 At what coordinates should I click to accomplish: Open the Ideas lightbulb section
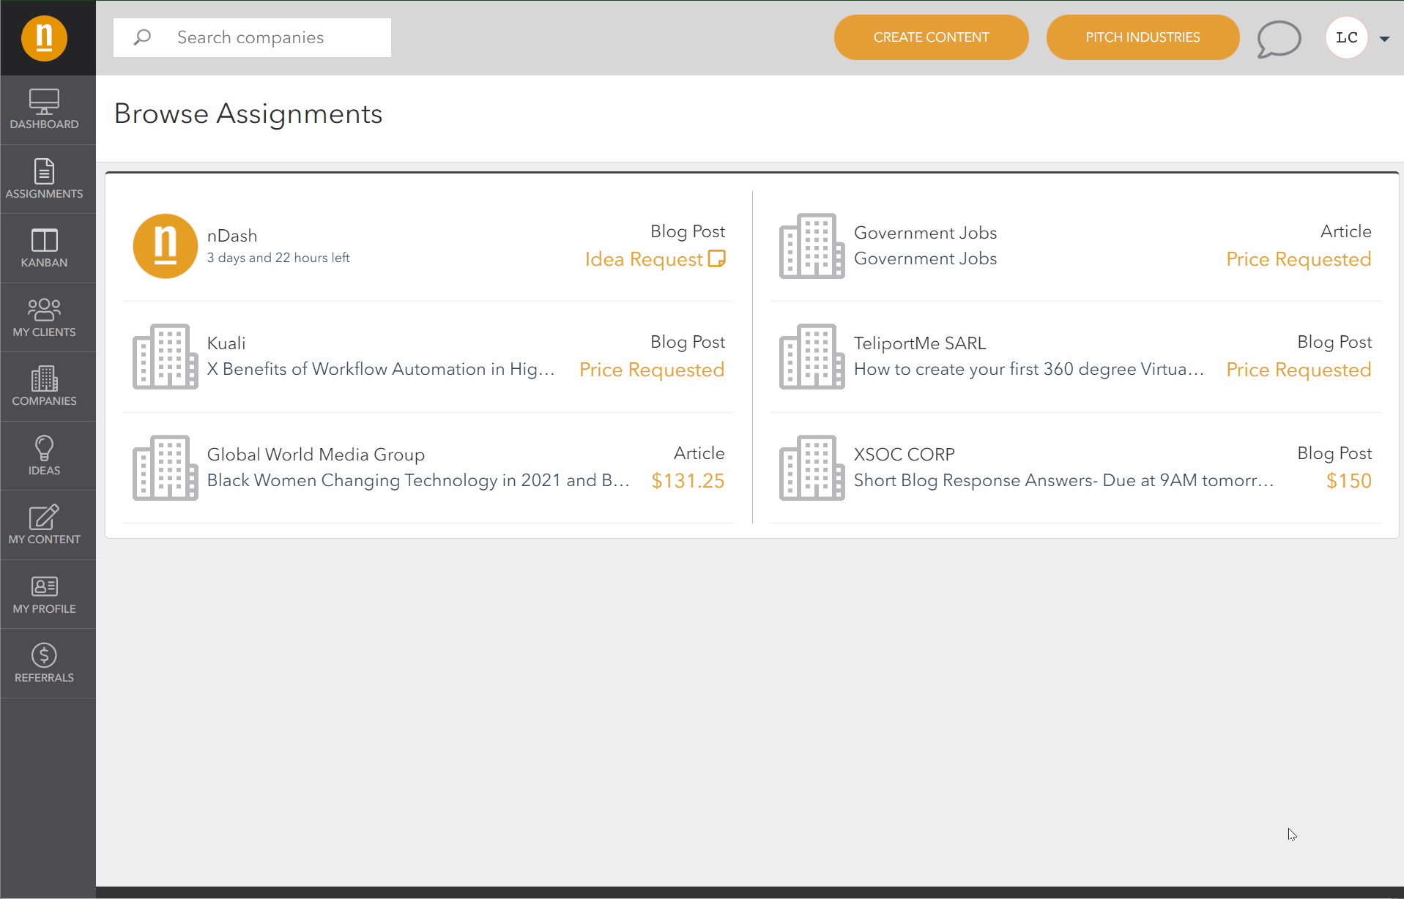coord(44,456)
